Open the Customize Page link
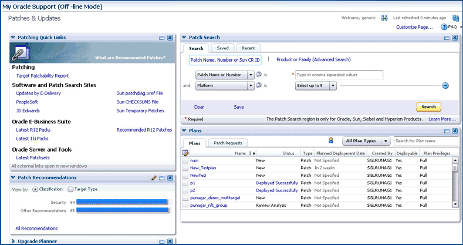This screenshot has height=245, width=463. coord(414,27)
